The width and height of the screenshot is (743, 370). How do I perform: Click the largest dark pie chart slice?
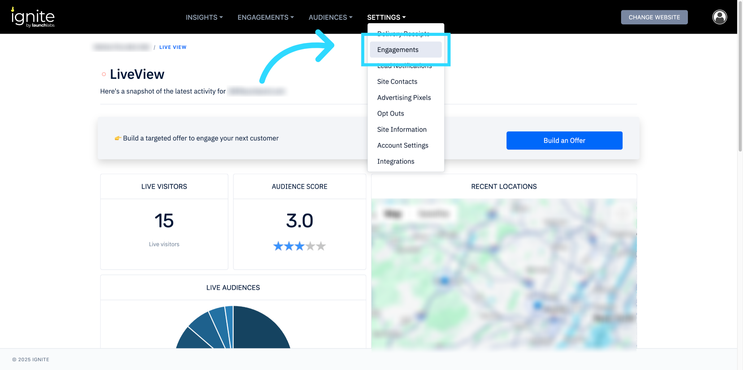click(x=259, y=331)
